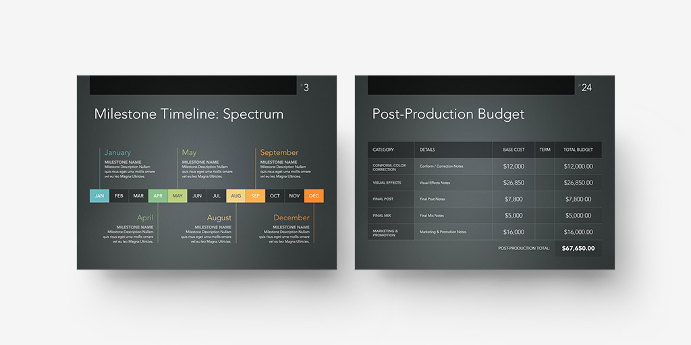Click 'Final Mix Notes' details cell
Screen dimensions: 691x345
coord(453,216)
